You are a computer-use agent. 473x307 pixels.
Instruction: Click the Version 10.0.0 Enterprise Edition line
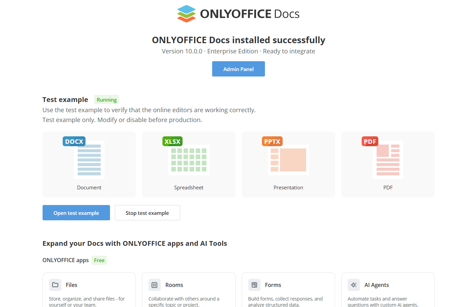point(238,51)
